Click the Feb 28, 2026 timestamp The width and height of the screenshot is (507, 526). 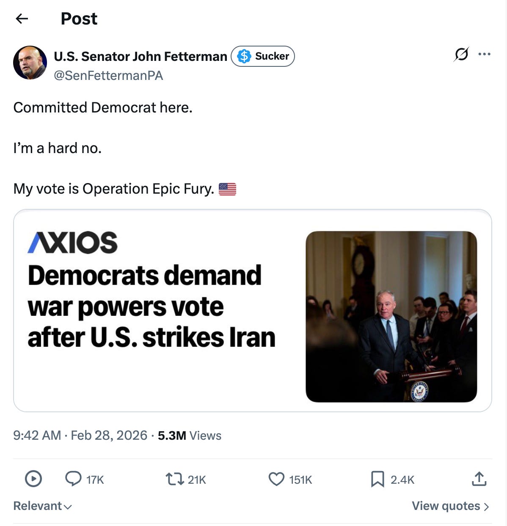(x=110, y=435)
